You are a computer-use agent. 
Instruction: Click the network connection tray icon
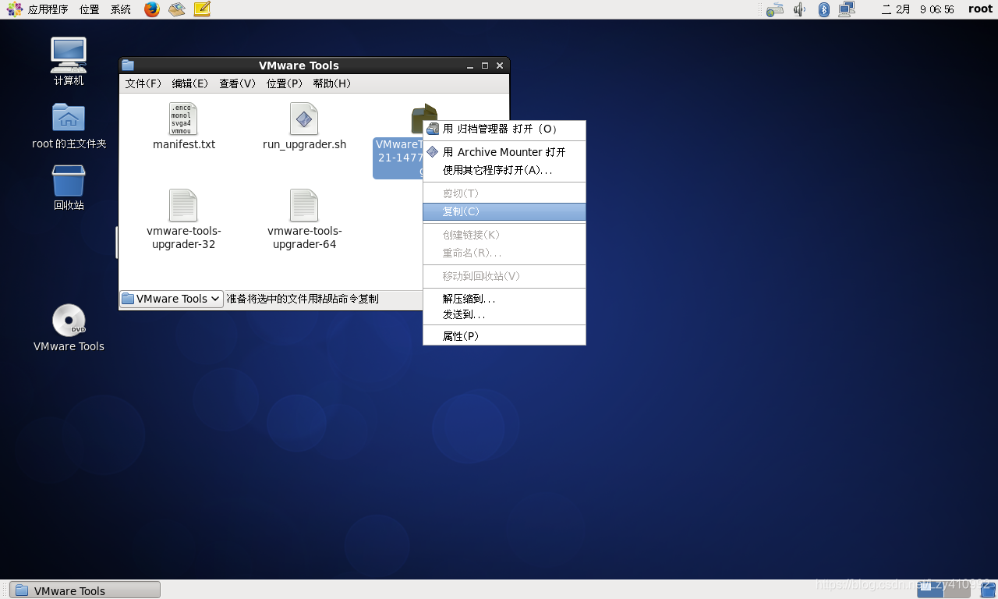pyautogui.click(x=847, y=9)
